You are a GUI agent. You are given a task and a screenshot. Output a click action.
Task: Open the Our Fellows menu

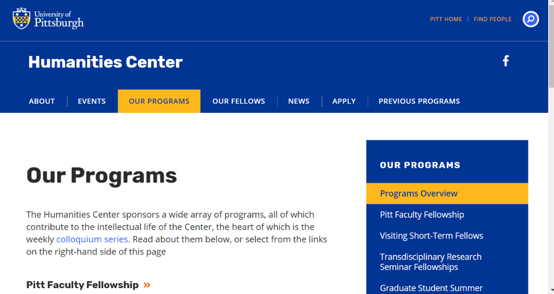(x=239, y=101)
